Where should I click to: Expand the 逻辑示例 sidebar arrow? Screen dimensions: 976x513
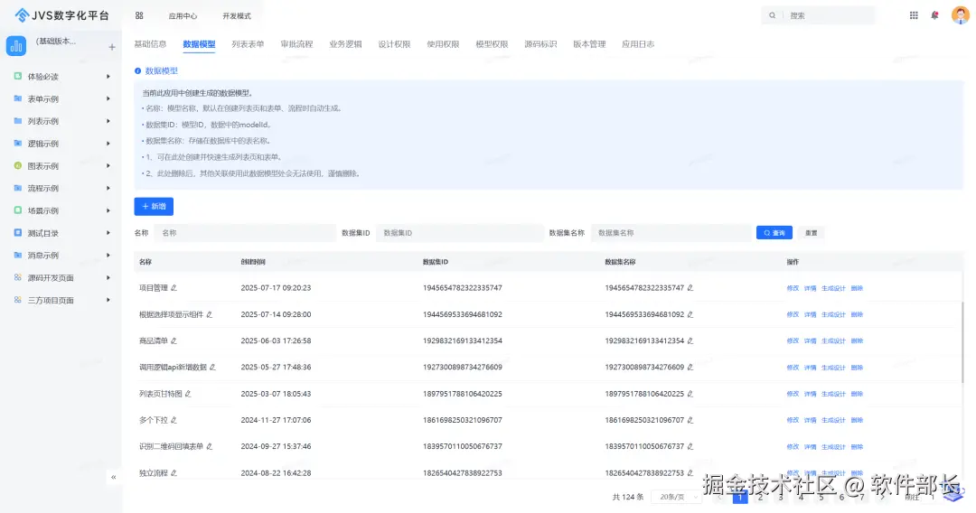tap(108, 144)
